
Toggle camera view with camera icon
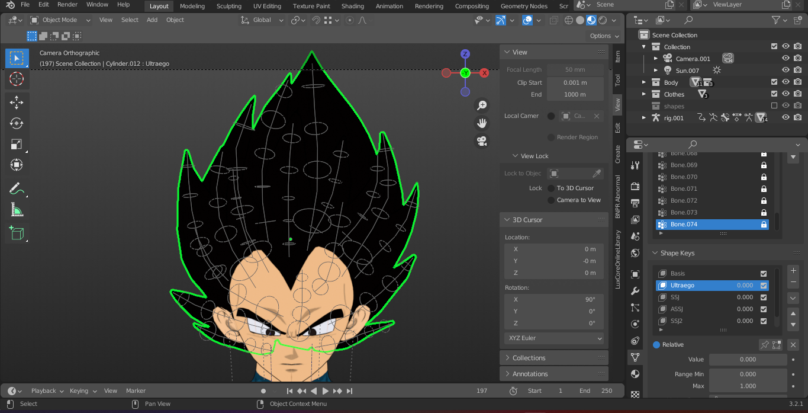point(482,141)
